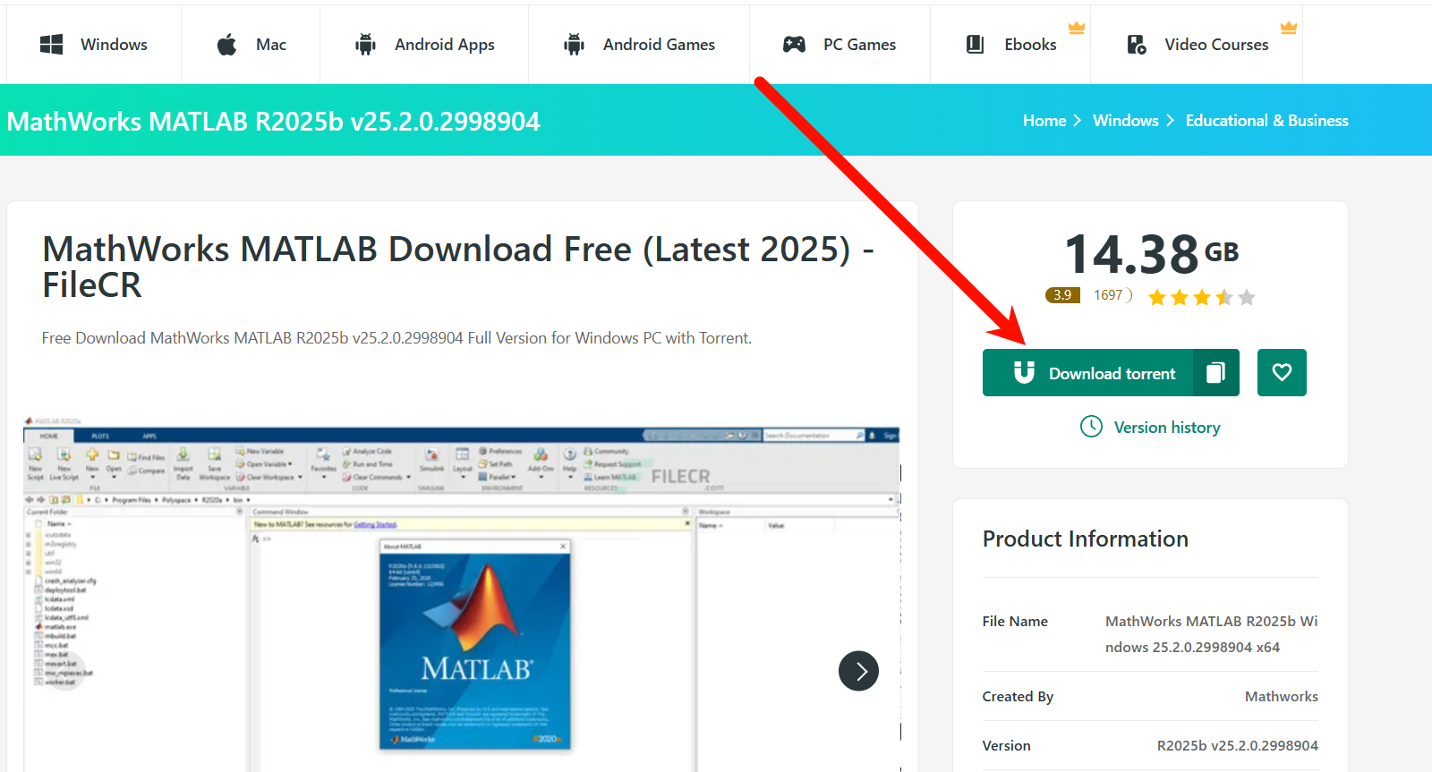The image size is (1432, 772).
Task: Click the Ebooks book icon
Action: click(x=976, y=45)
